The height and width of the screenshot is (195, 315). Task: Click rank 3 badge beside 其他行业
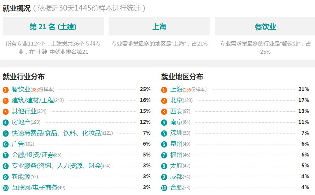(x=5, y=111)
